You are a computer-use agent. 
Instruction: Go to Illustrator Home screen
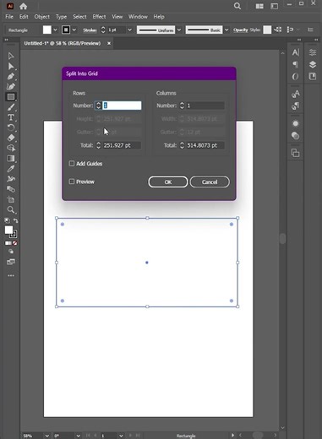click(24, 6)
